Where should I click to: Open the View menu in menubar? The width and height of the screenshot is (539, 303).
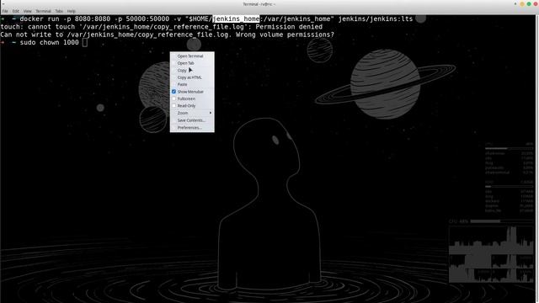[x=28, y=11]
